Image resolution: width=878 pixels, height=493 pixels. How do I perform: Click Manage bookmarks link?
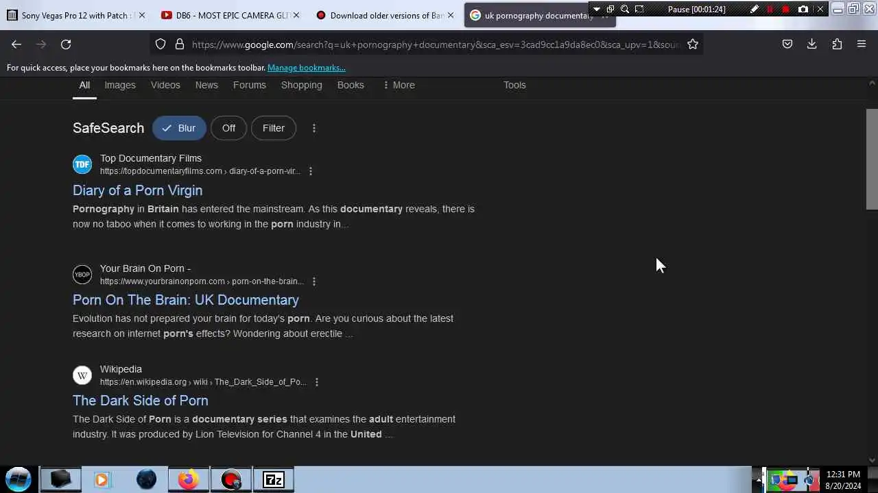pyautogui.click(x=307, y=68)
